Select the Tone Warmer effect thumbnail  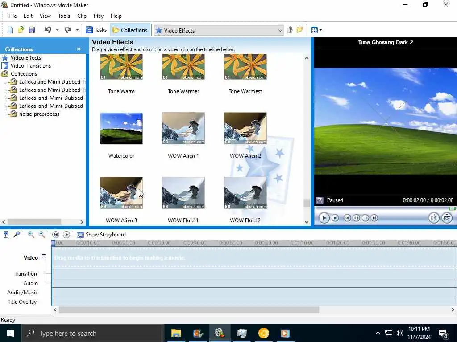pyautogui.click(x=183, y=67)
